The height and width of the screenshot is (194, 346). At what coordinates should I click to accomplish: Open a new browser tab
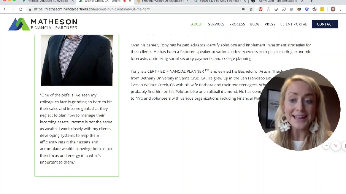tap(311, 1)
